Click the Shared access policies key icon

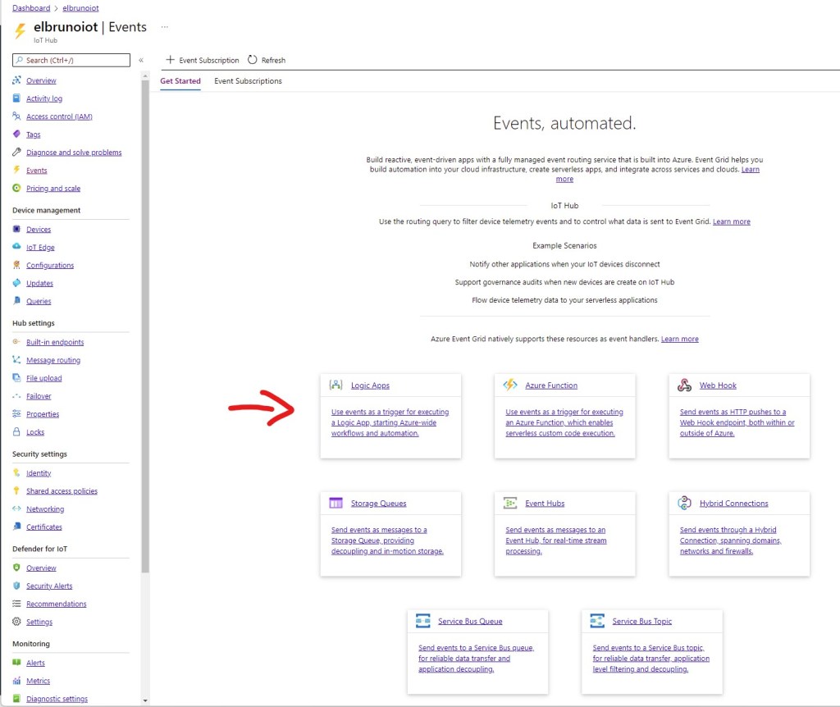(x=16, y=490)
